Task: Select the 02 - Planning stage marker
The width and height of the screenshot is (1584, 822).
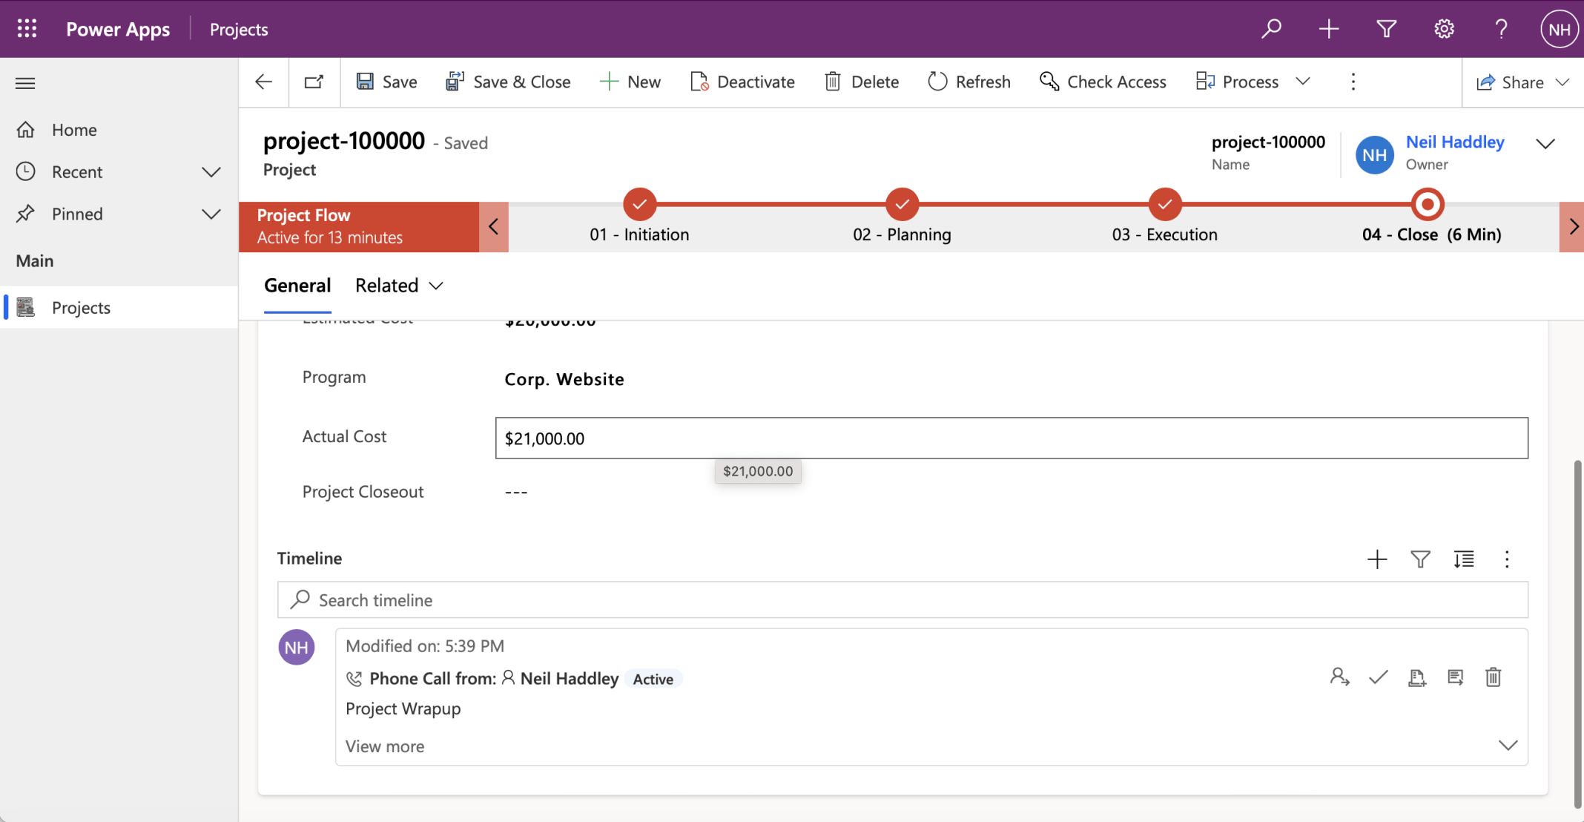Action: click(902, 204)
